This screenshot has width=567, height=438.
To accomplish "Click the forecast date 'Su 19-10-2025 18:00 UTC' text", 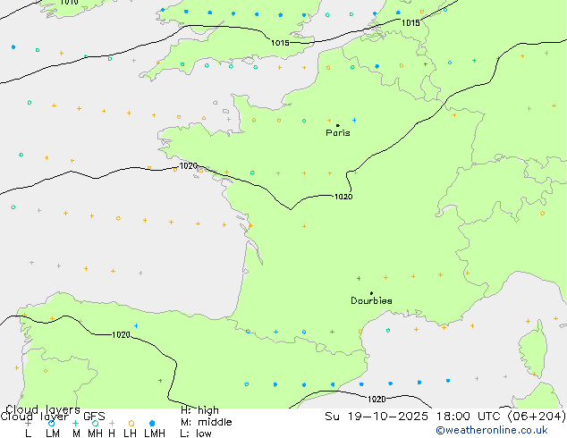I will [414, 417].
